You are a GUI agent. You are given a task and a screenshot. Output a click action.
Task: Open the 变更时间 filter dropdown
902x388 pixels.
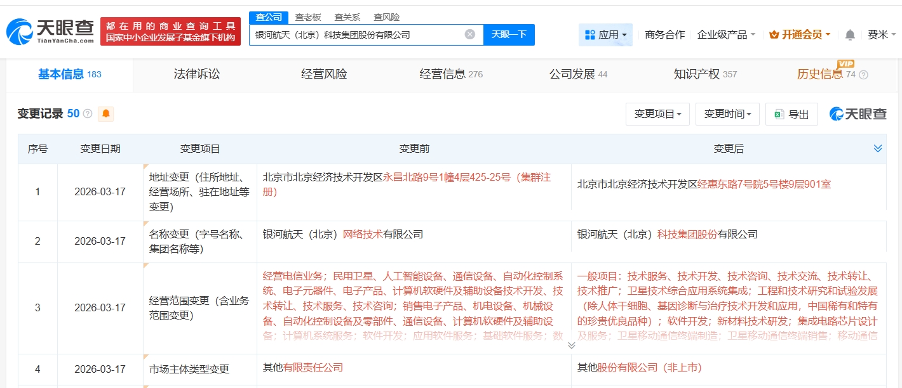click(727, 114)
